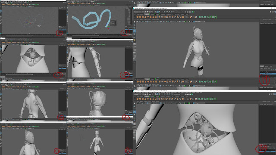Select the highlighted Move tool in window 19 toolbox
The image size is (276, 155).
coord(135,31)
